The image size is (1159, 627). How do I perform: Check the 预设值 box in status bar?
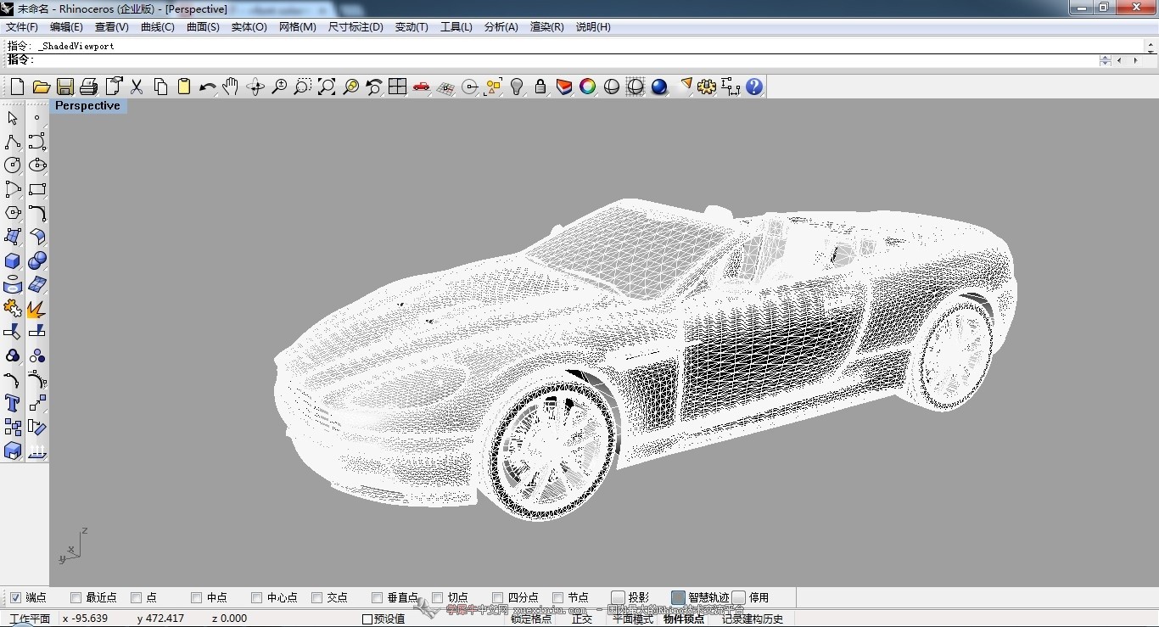coord(367,619)
